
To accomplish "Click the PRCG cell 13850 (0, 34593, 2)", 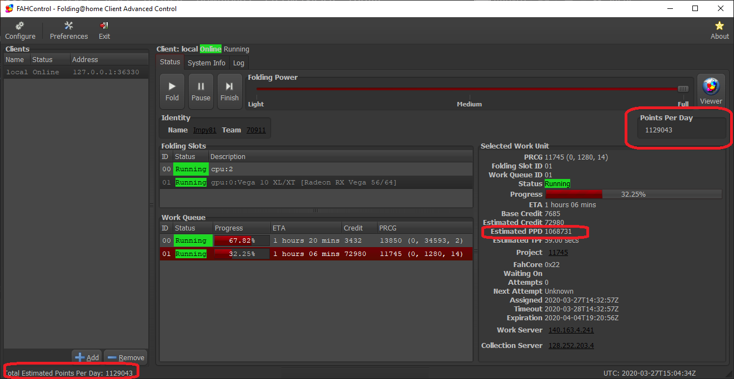I will pos(421,240).
